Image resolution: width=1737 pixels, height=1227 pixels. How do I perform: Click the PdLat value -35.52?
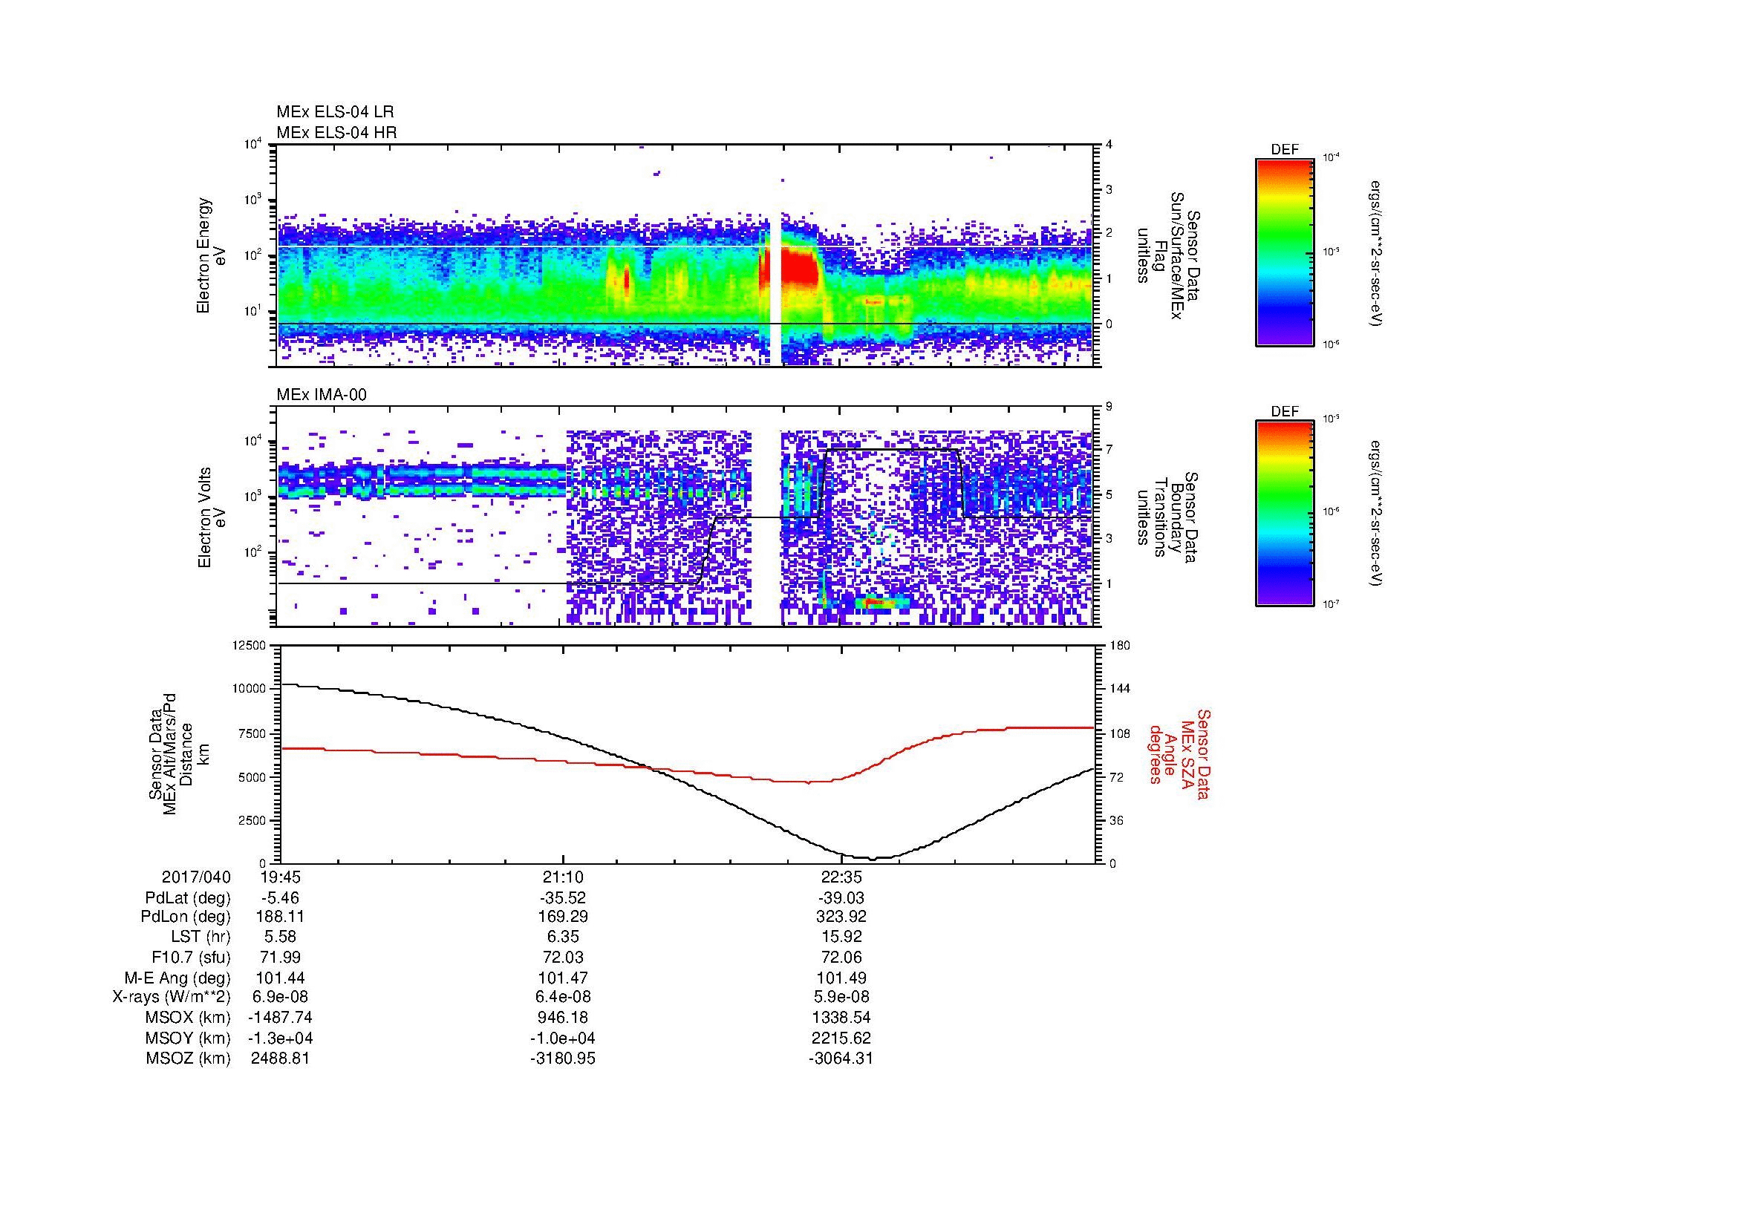coord(563,898)
